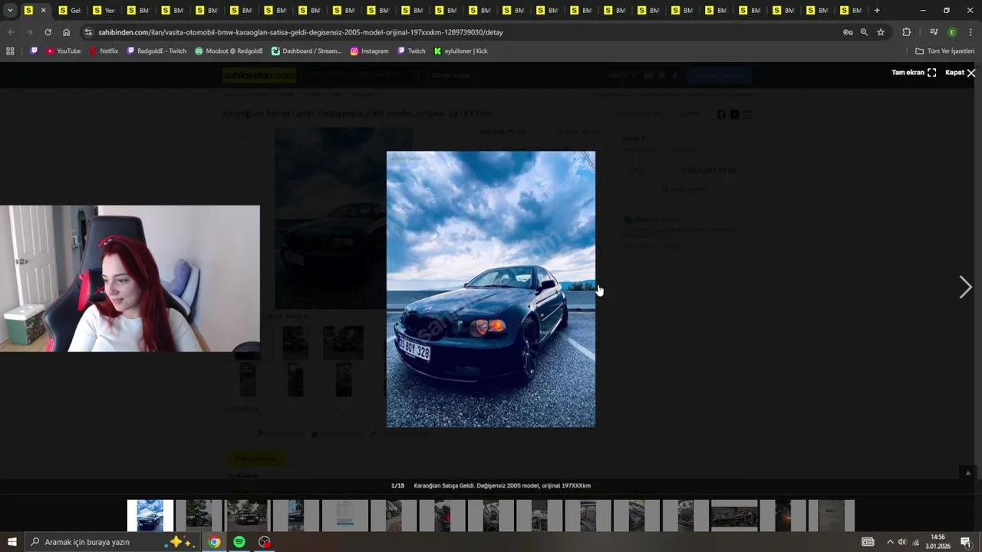Select the last gallery thumbnail
This screenshot has height=552, width=982.
[832, 515]
